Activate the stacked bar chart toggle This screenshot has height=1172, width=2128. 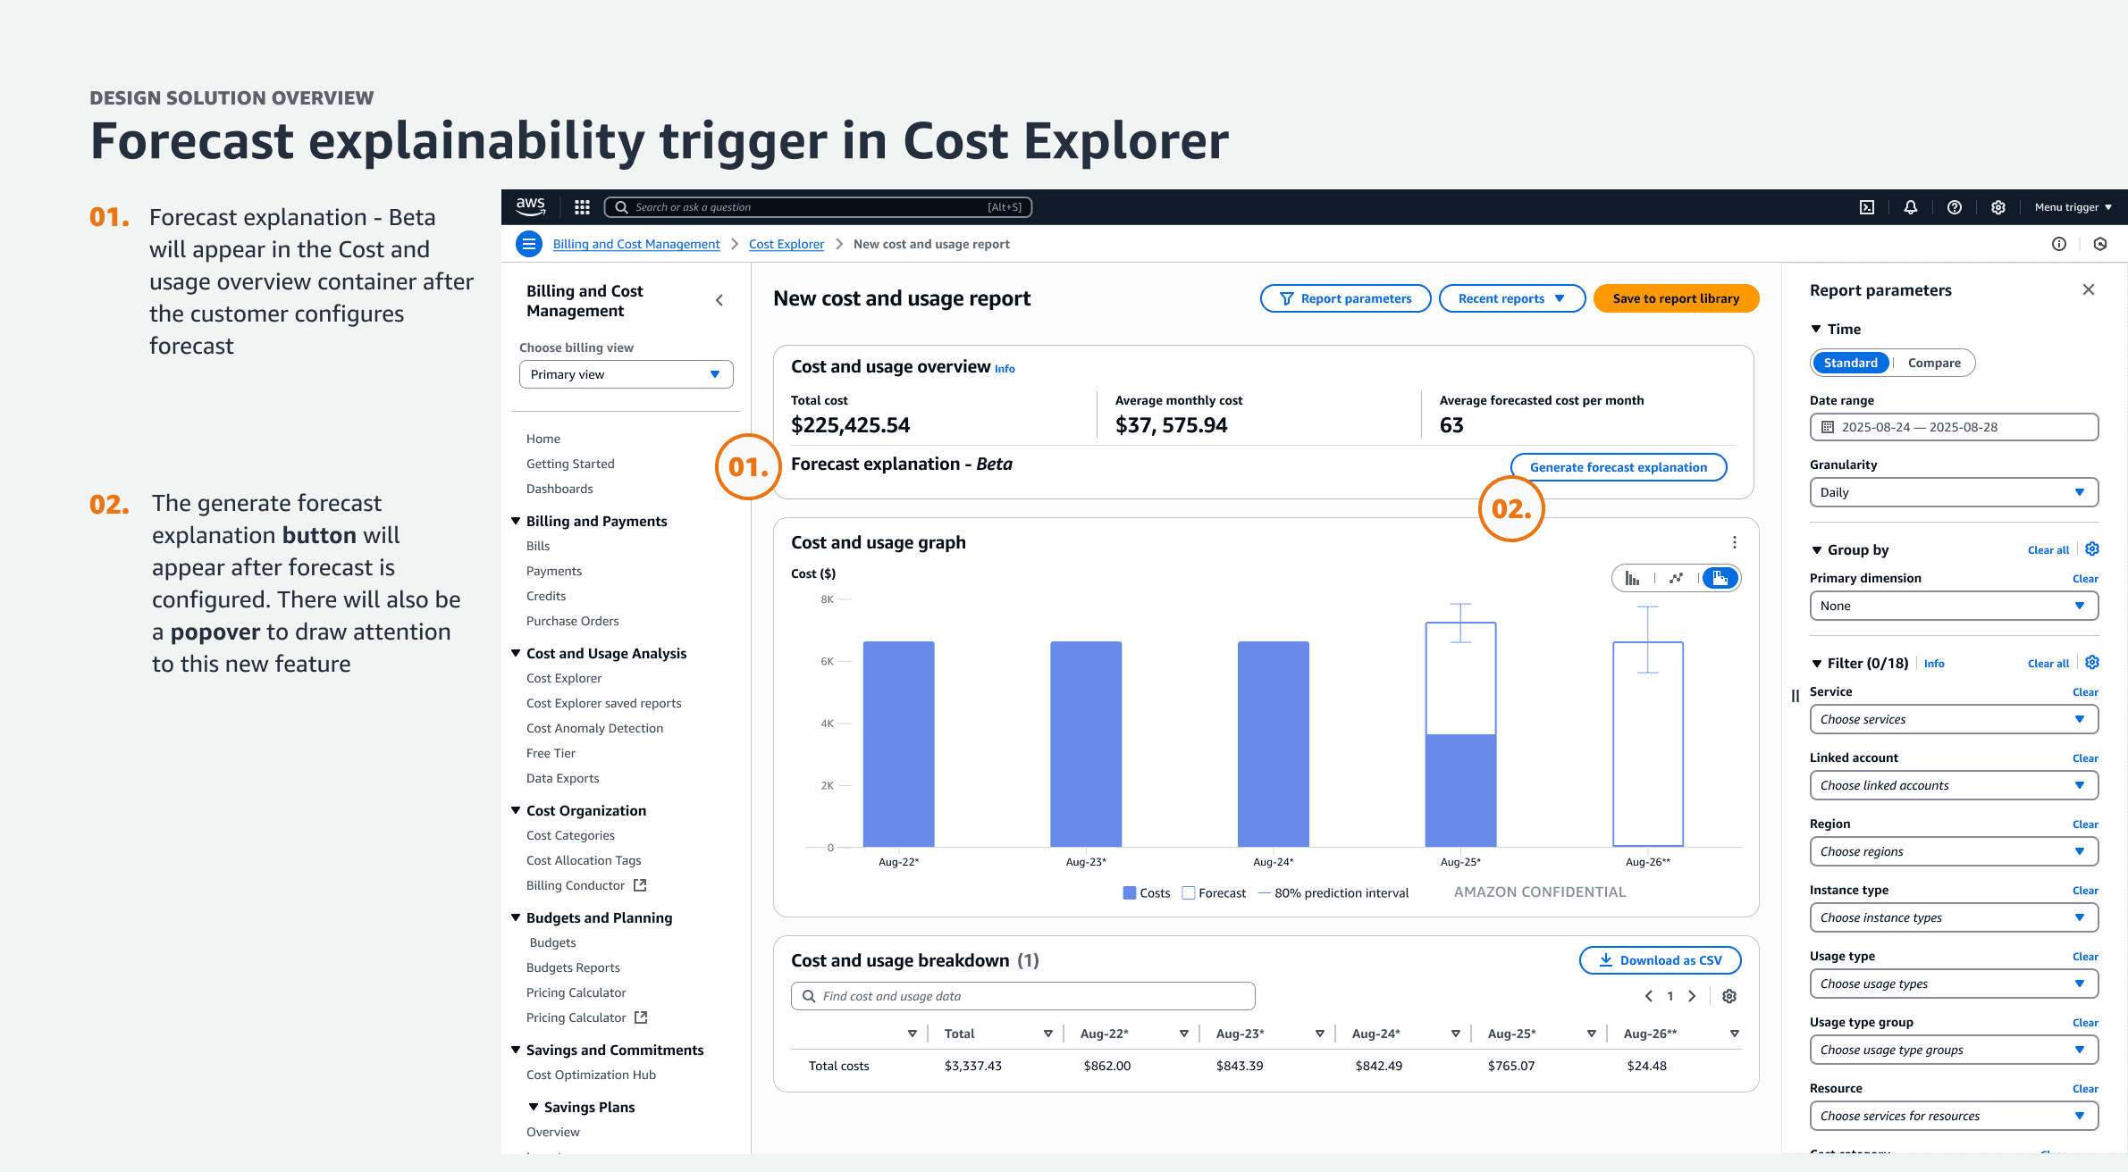point(1720,578)
